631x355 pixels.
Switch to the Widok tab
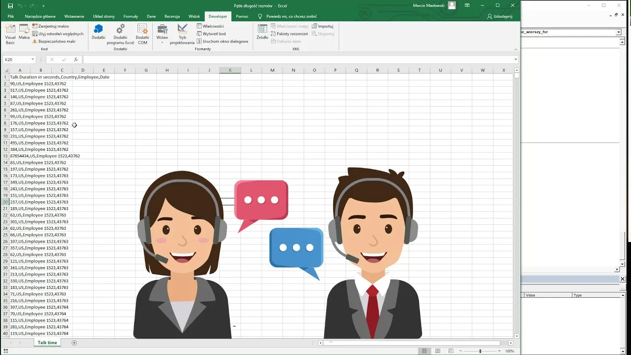[194, 16]
